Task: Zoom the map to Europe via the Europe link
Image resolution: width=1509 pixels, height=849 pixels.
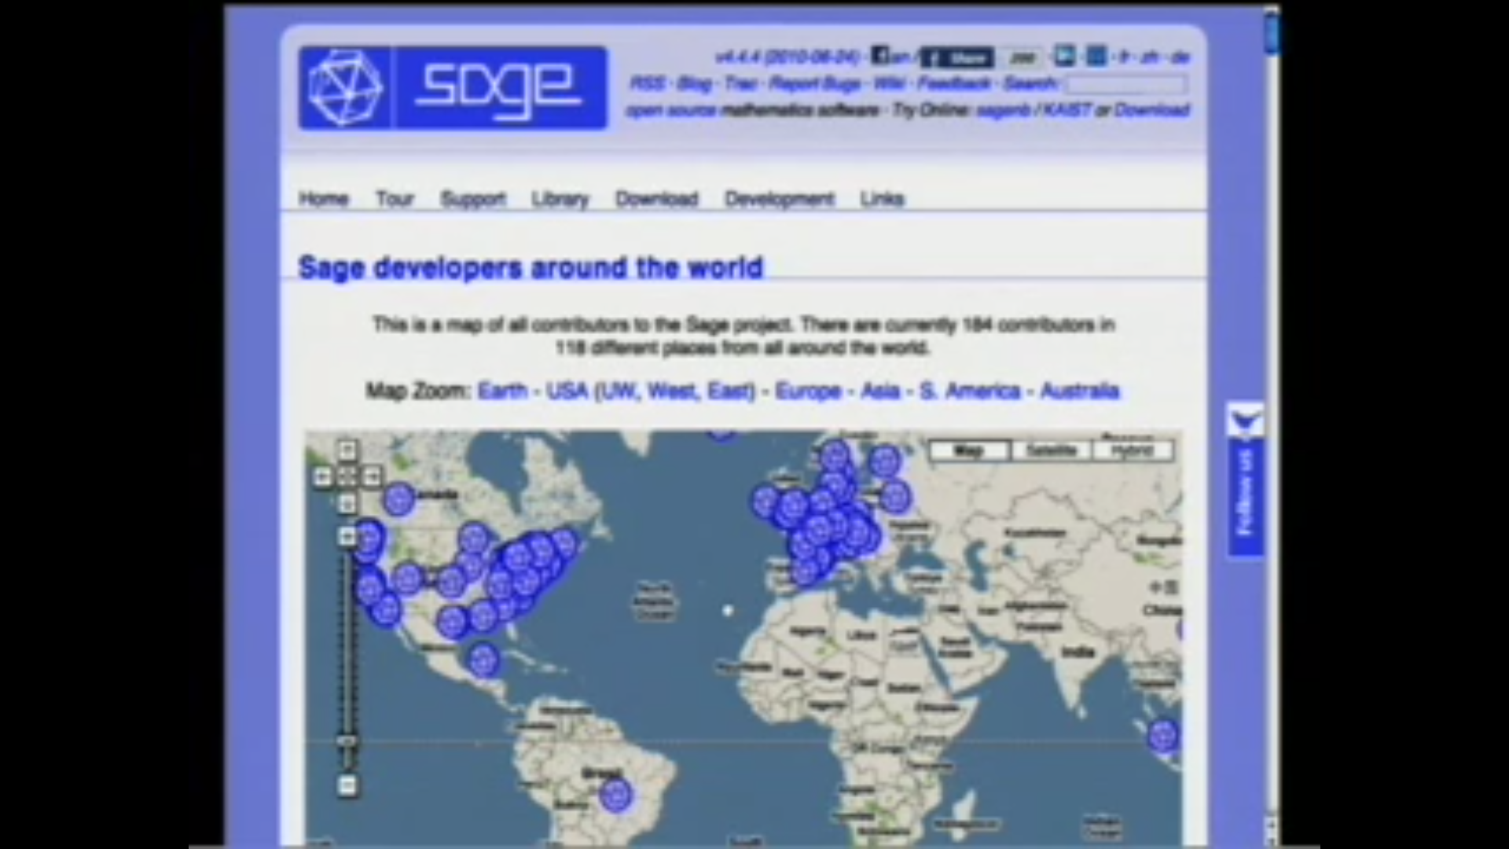Action: [x=808, y=391]
